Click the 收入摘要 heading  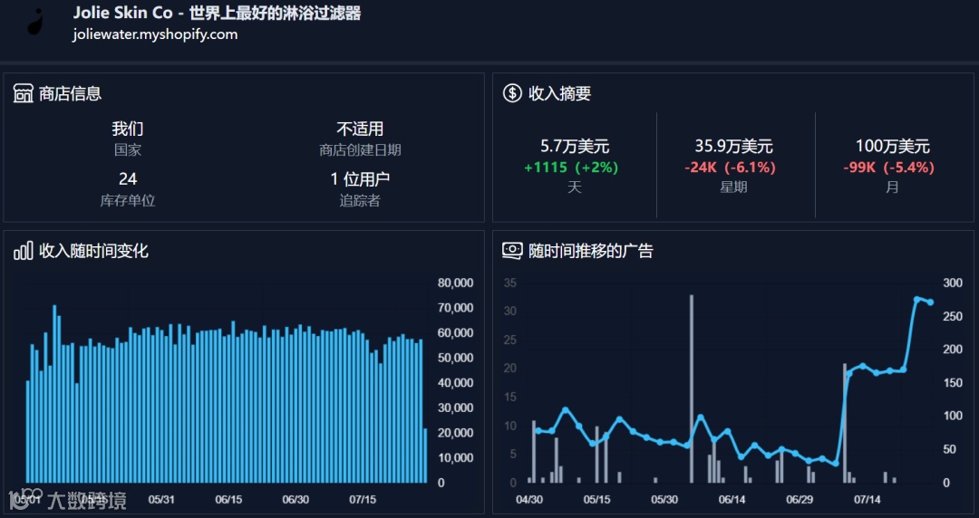click(559, 93)
